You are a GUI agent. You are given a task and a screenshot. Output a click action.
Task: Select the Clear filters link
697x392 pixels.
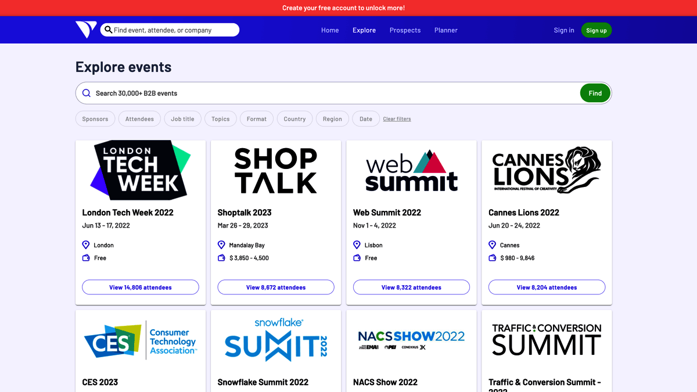(x=397, y=118)
